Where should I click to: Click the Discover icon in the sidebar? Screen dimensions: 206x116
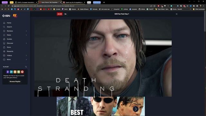(x=4, y=43)
